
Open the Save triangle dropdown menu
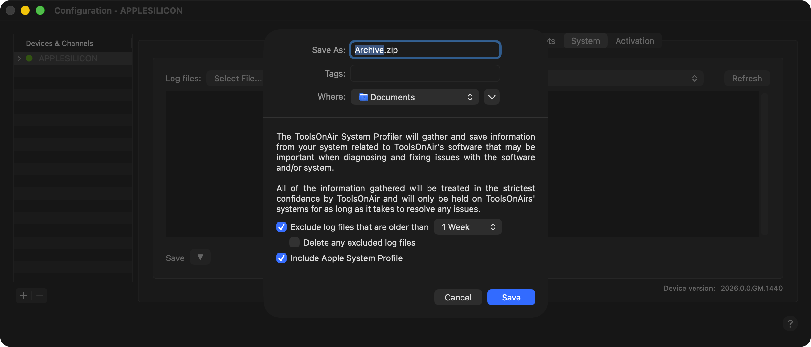coord(200,257)
